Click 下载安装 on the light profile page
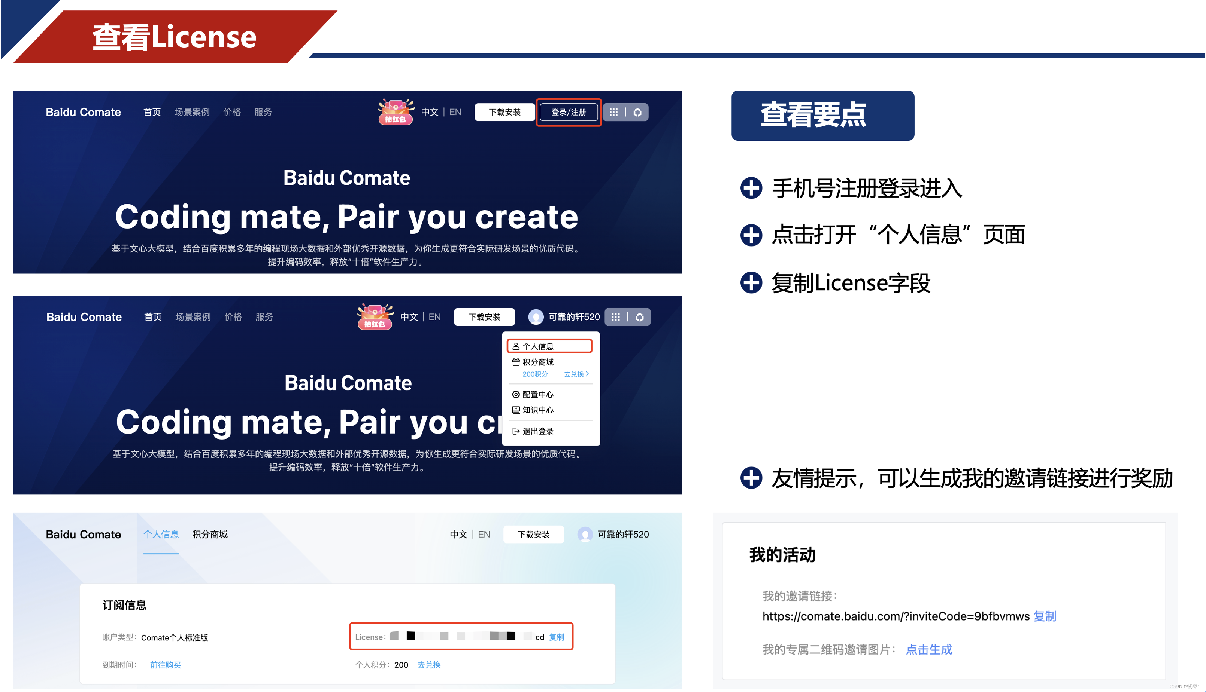The width and height of the screenshot is (1206, 692). [534, 534]
